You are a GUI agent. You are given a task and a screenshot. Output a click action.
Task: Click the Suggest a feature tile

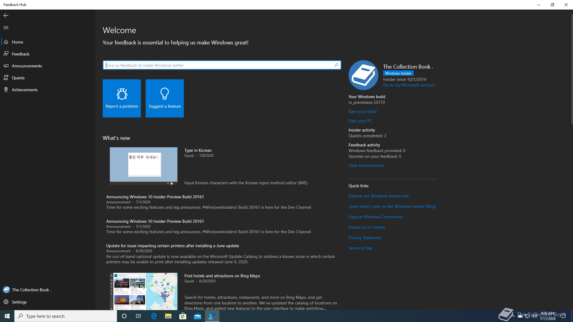pyautogui.click(x=165, y=98)
